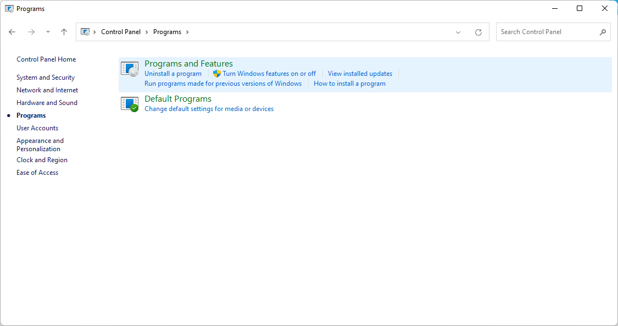Open Default Programs heading

[178, 98]
